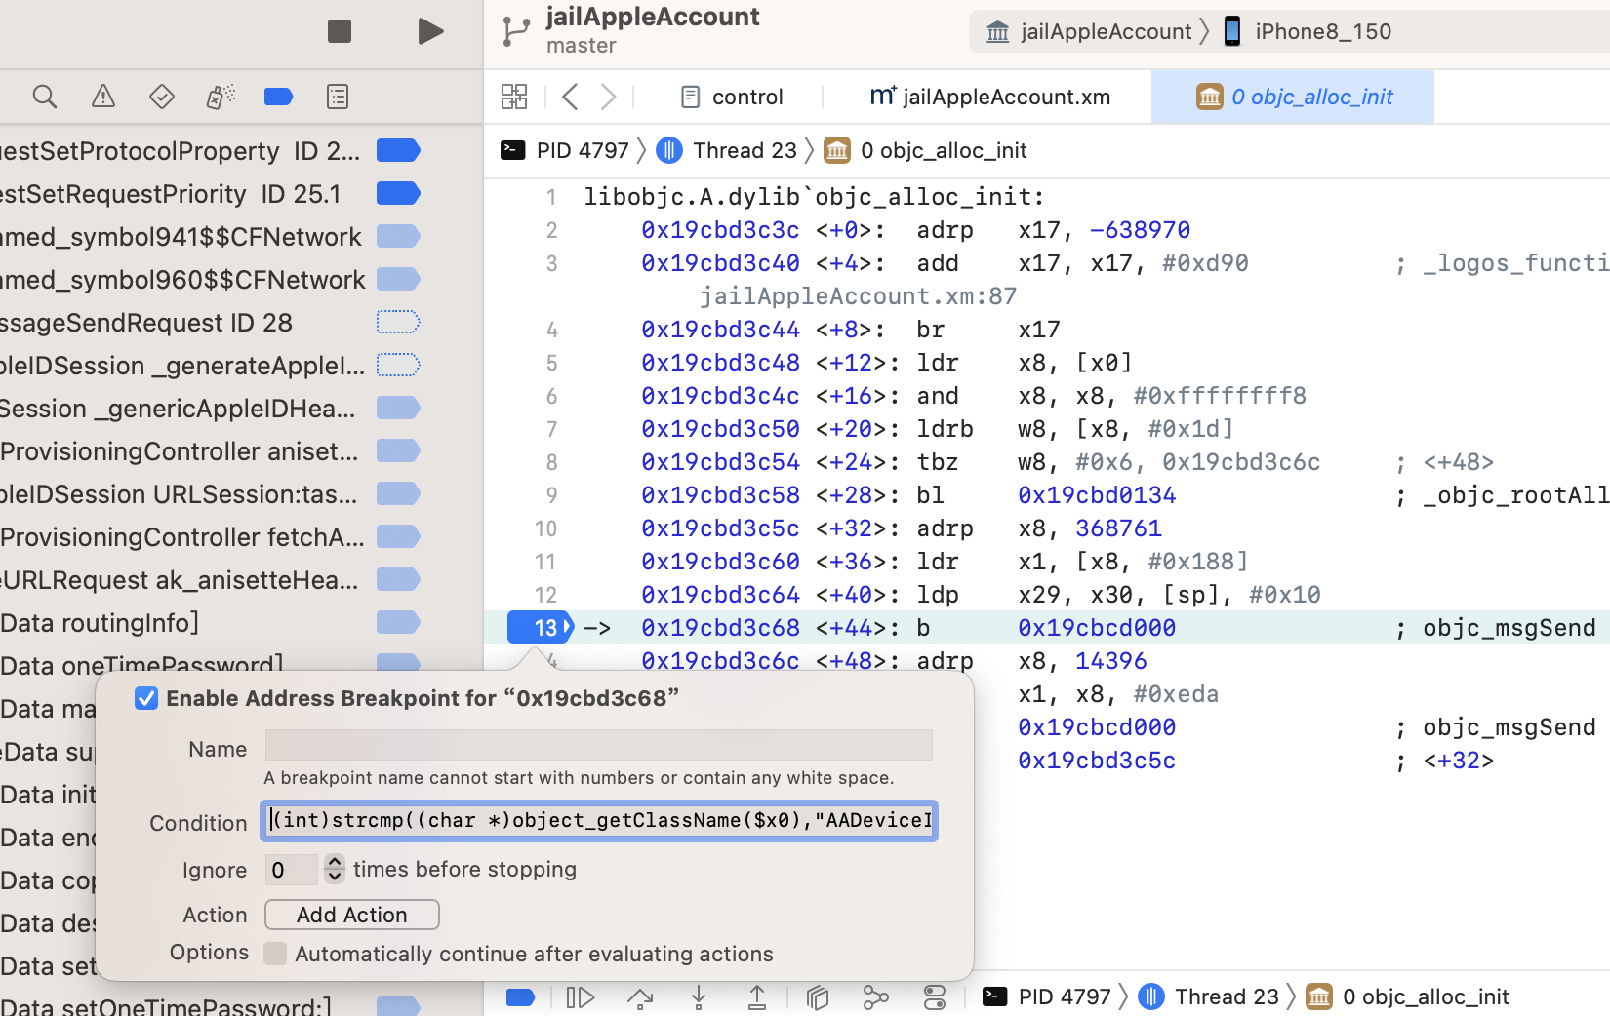Screen dimensions: 1610x1016
Task: Click address 0x19cbd3c3c on line 2
Action: (720, 230)
